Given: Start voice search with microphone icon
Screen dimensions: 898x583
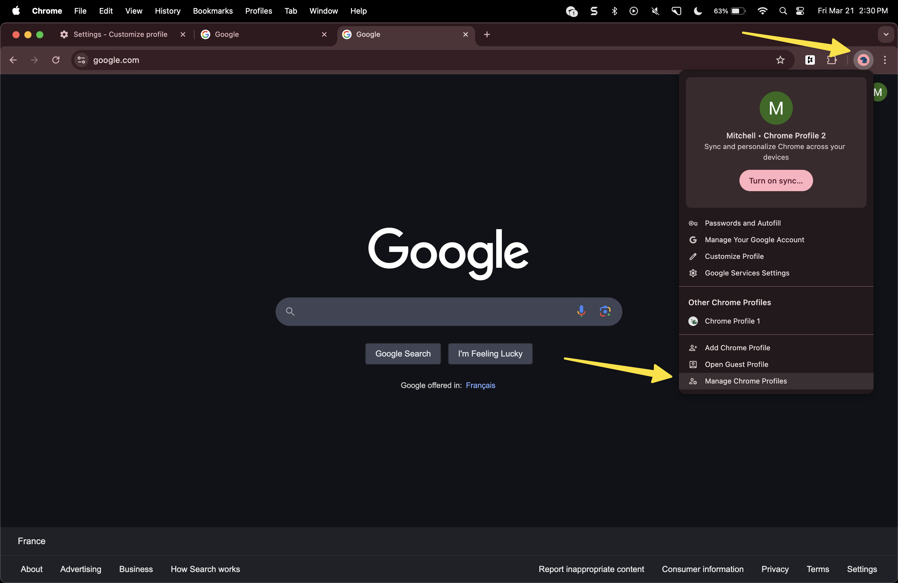Looking at the screenshot, I should 581,311.
